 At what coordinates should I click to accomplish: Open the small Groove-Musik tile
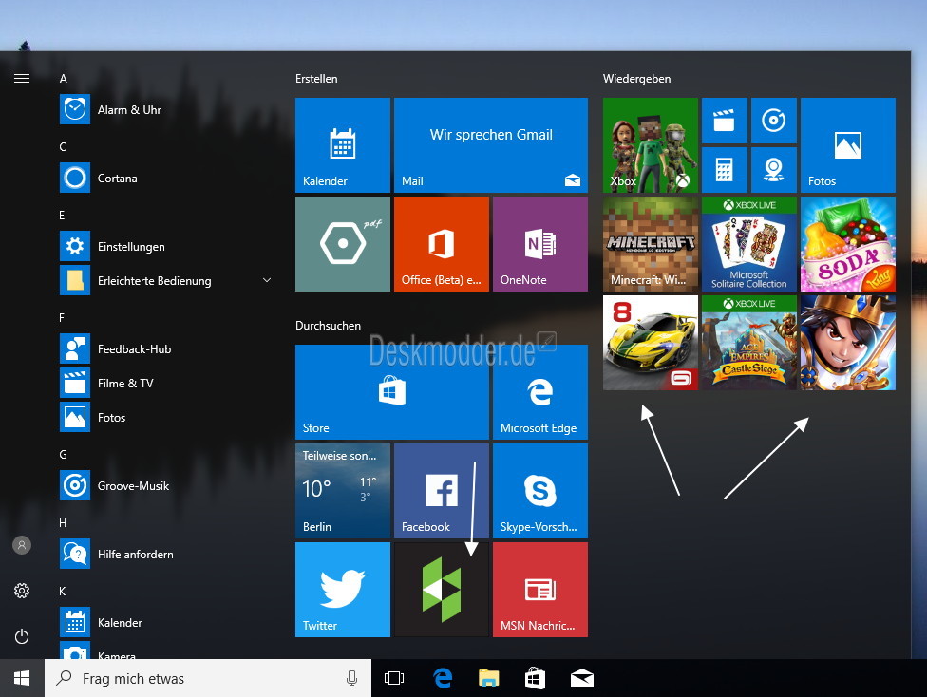point(773,121)
